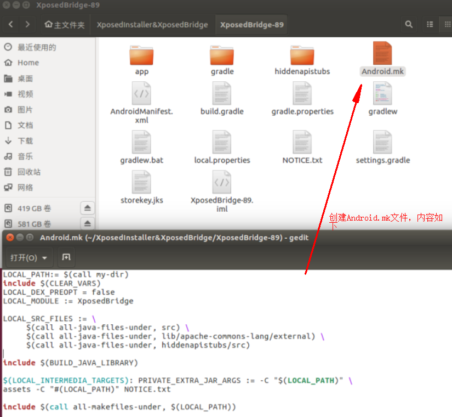Select the AndroidManifest.xml file
452x417 pixels.
tap(141, 103)
